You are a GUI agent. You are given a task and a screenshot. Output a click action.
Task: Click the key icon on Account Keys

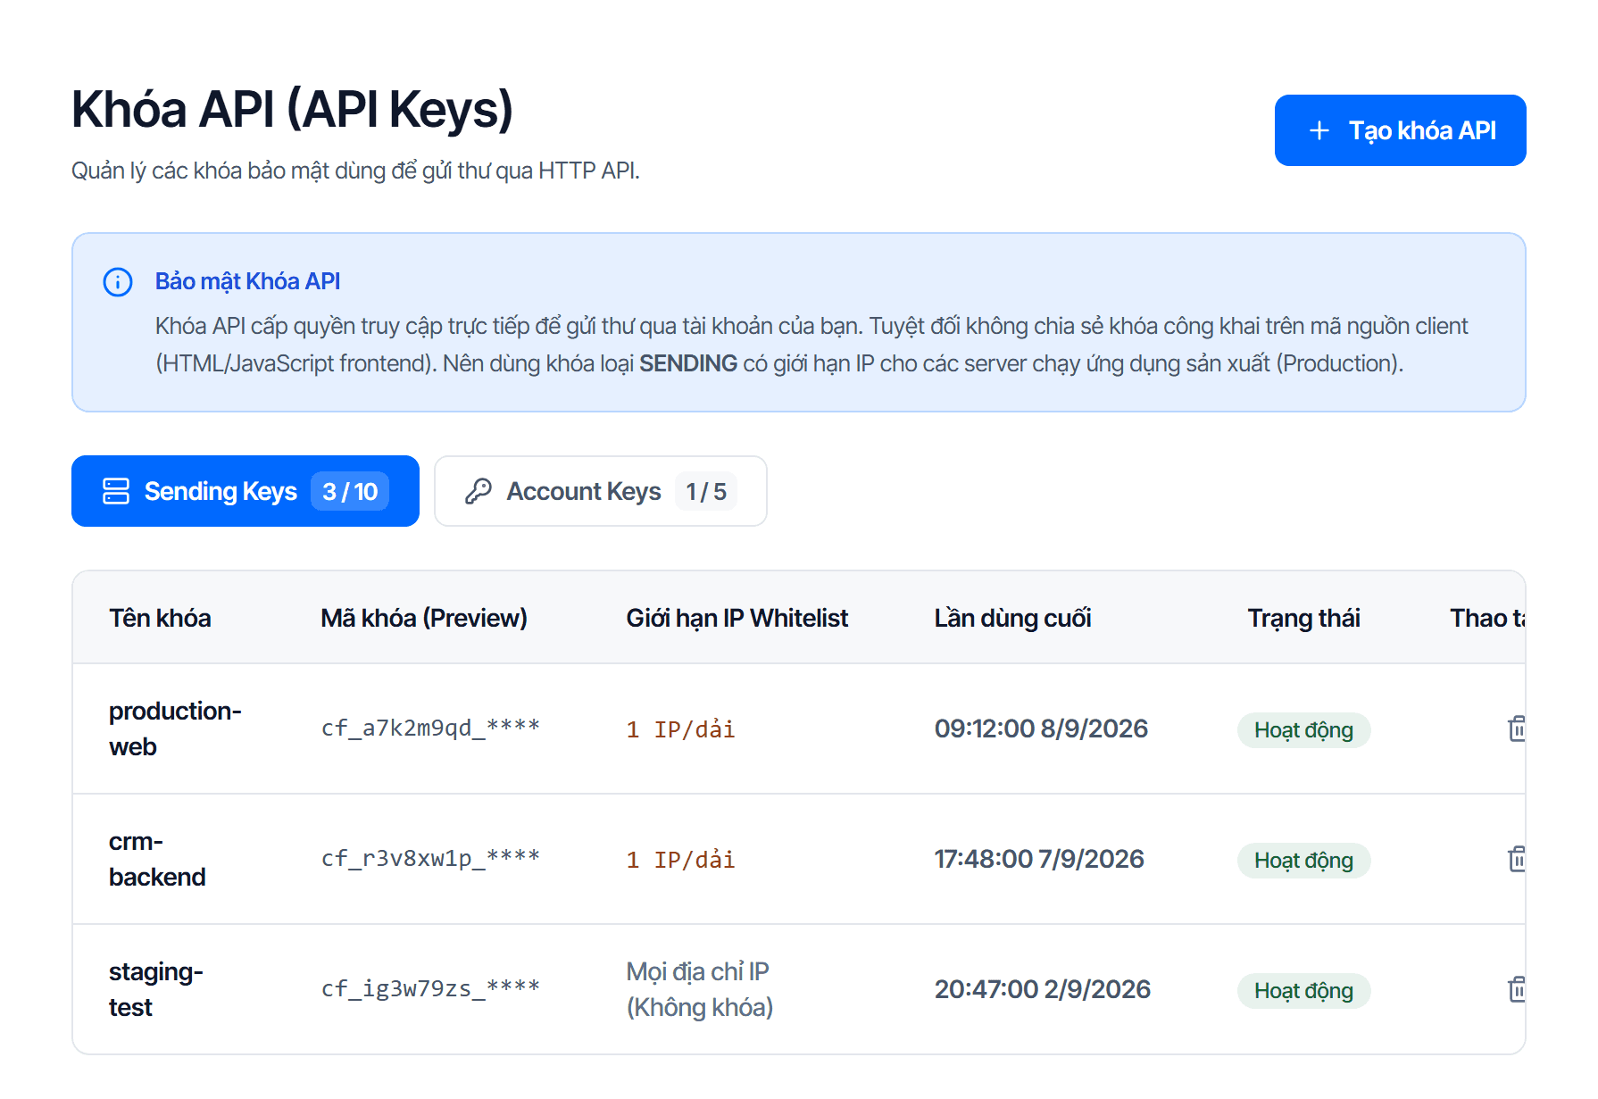[479, 491]
